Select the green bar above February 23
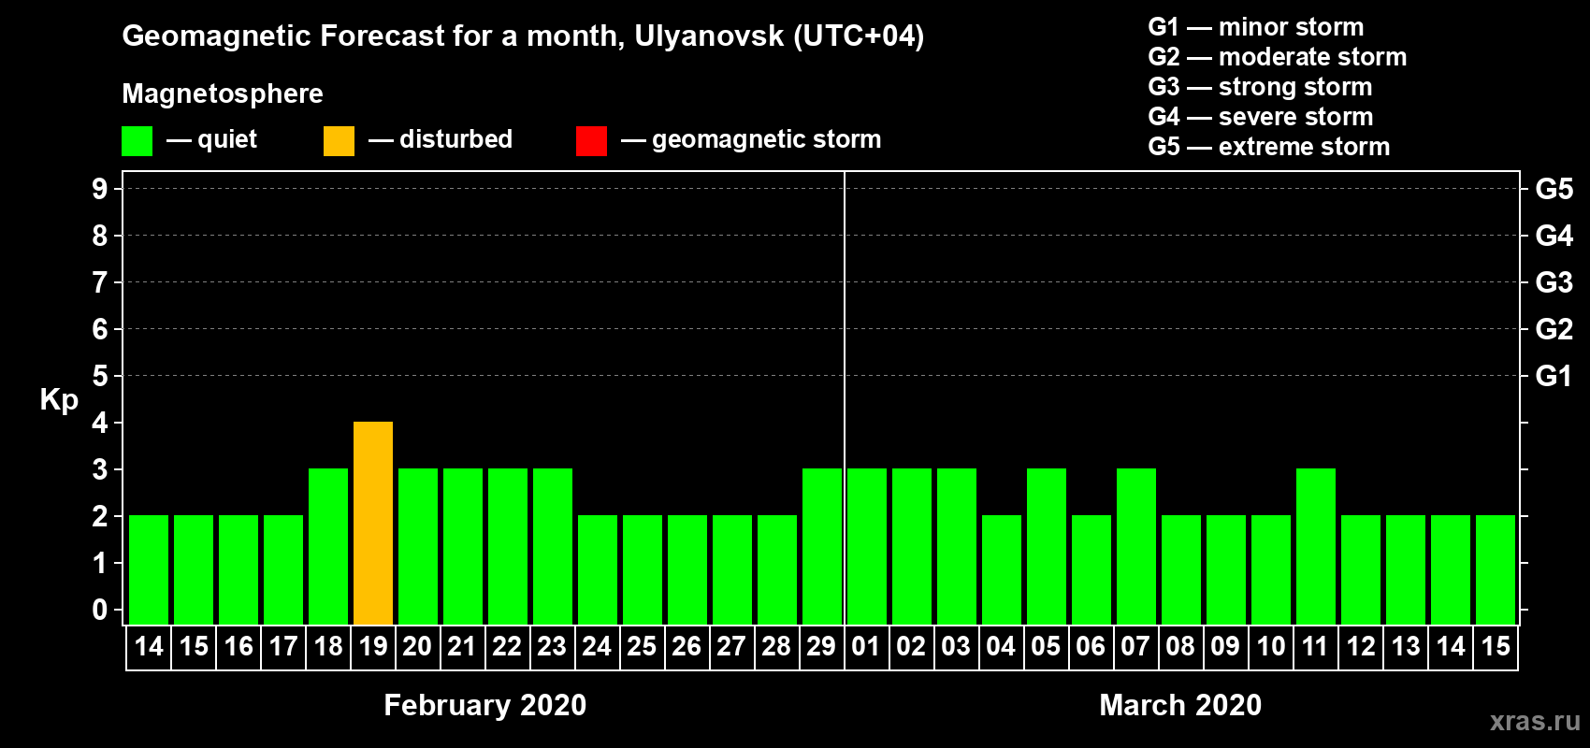Screen dimensions: 1590x748 (553, 547)
